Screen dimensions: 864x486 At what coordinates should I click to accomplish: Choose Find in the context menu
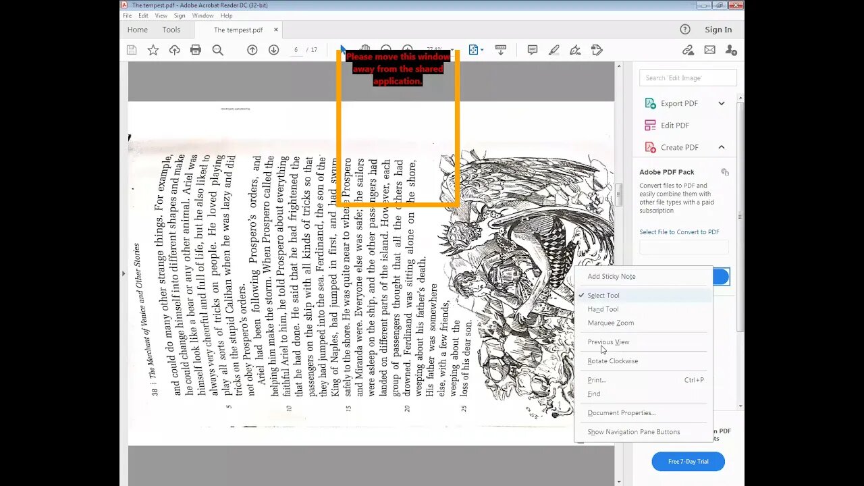point(643,394)
